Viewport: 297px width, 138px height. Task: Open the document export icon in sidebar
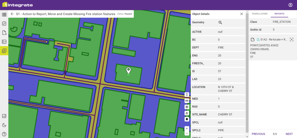click(4, 33)
